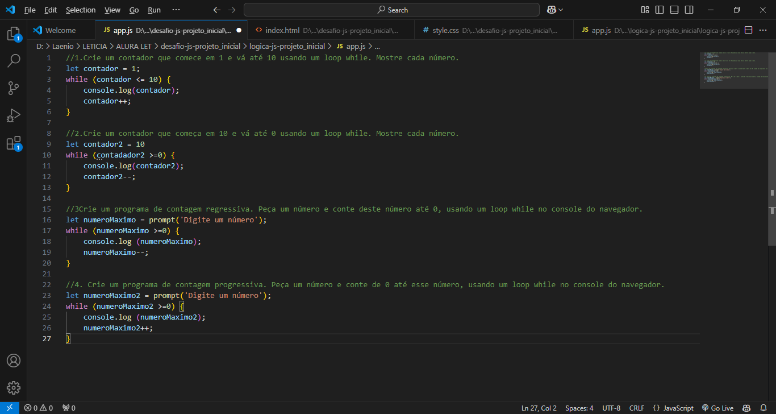Start Go Live server
The height and width of the screenshot is (414, 776).
click(717, 408)
